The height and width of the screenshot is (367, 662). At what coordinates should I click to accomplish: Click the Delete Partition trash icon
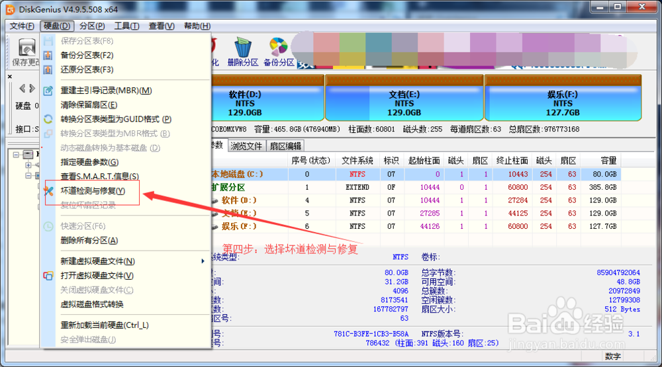(242, 47)
